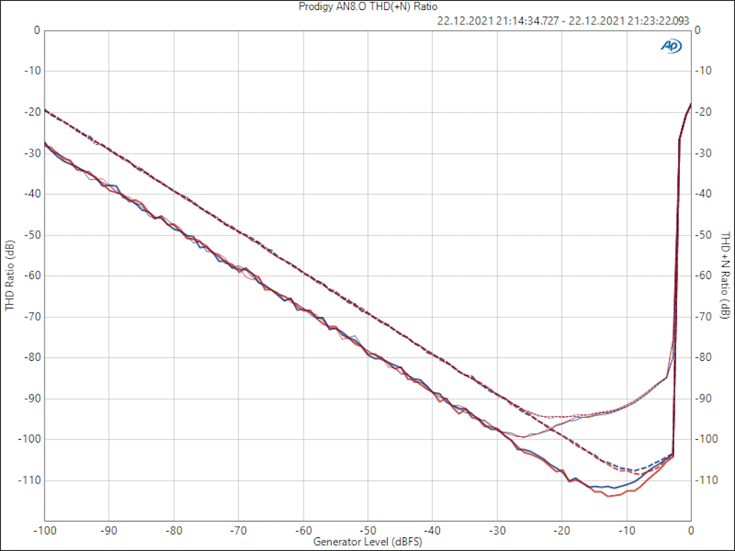The height and width of the screenshot is (551, 735).
Task: Click the solid THD curve start at -100 dBFS
Action: click(45, 143)
